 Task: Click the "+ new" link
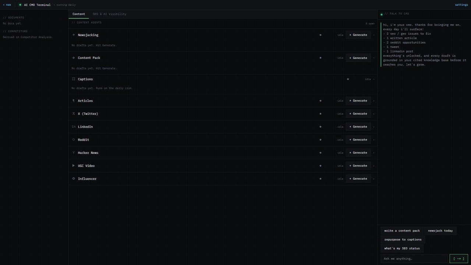(7, 5)
